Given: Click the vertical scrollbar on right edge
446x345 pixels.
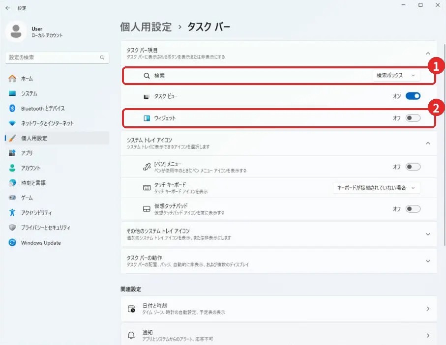Looking at the screenshot, I should coord(445,145).
